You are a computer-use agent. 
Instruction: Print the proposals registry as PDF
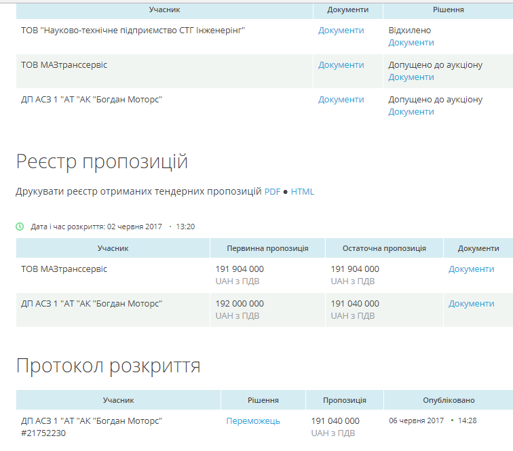tap(272, 192)
